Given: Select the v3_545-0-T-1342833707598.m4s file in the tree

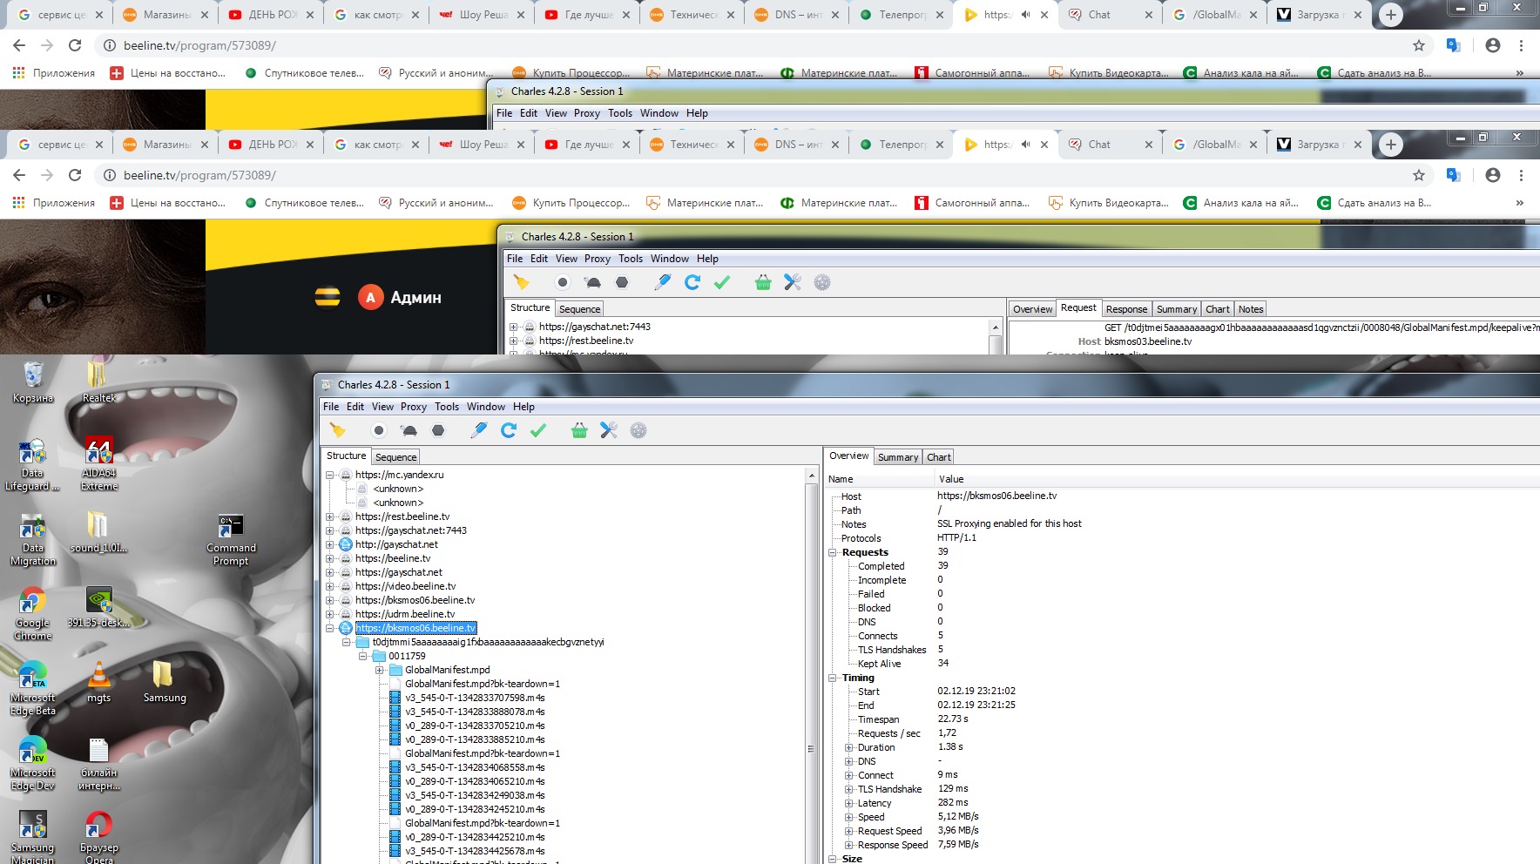Looking at the screenshot, I should [475, 698].
